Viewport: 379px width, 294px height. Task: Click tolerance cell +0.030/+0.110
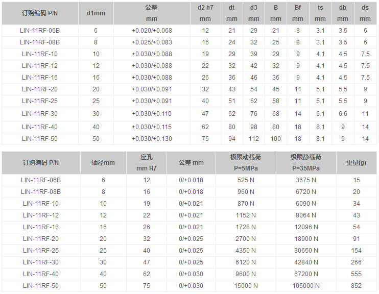(x=152, y=114)
